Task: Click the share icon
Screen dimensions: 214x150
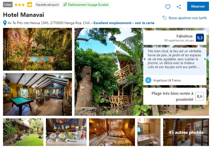Action: coord(179,7)
